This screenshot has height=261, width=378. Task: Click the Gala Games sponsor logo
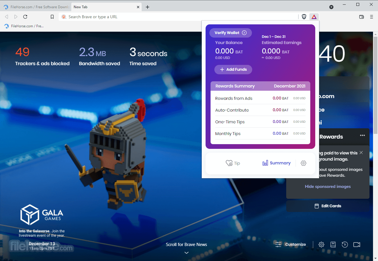tap(42, 215)
